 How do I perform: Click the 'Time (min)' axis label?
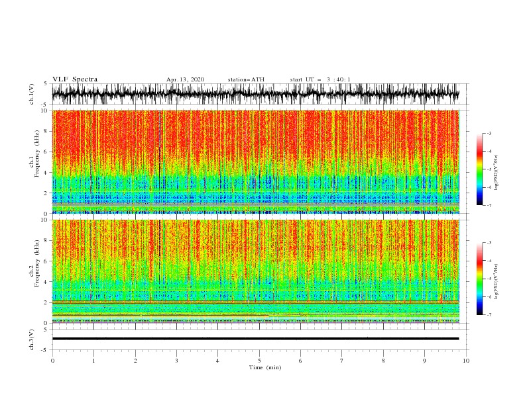click(265, 367)
